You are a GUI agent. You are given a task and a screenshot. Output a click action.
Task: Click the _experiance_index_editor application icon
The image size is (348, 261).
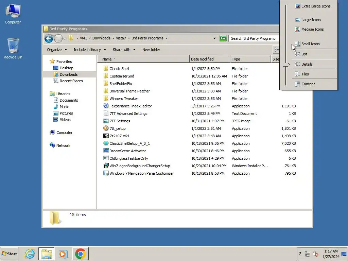106,106
